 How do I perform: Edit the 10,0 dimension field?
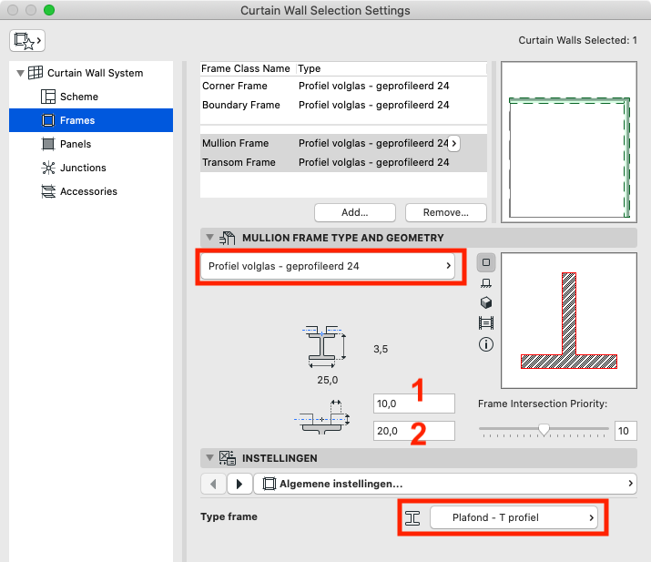pyautogui.click(x=414, y=404)
